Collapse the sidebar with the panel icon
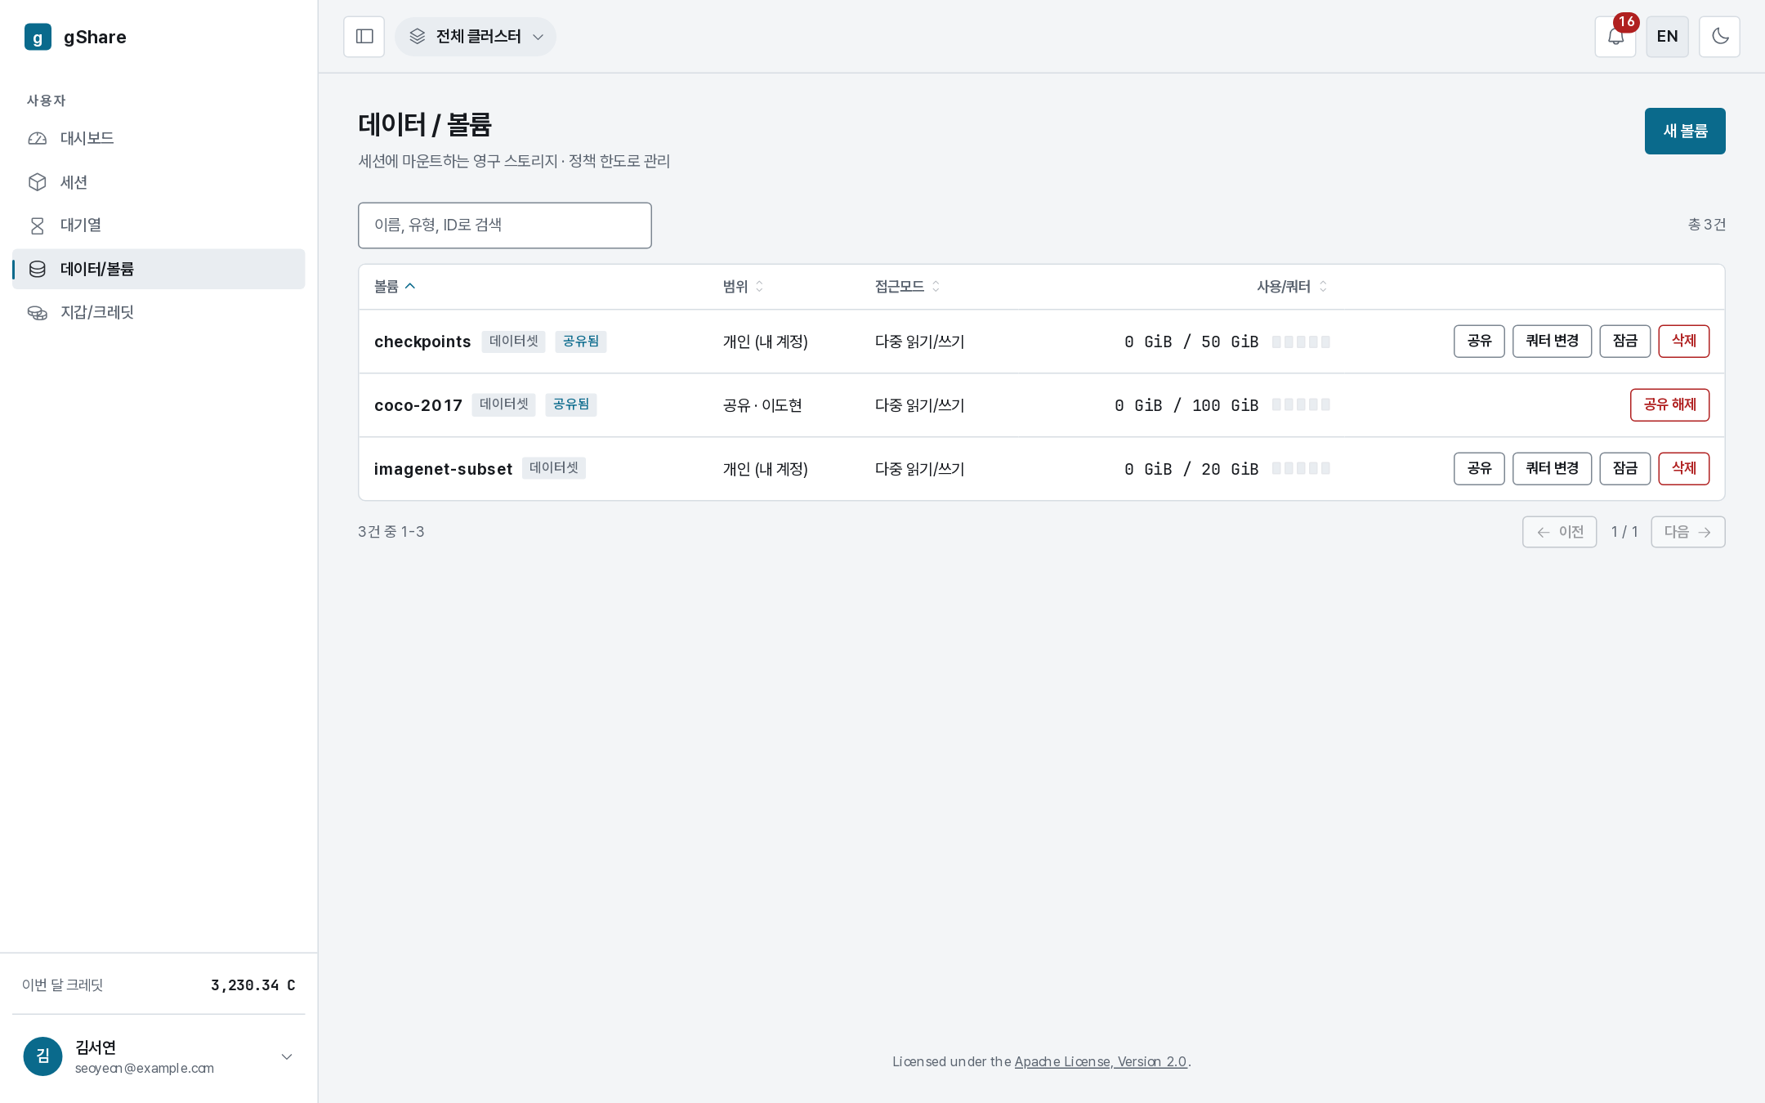The width and height of the screenshot is (1765, 1103). 364,37
